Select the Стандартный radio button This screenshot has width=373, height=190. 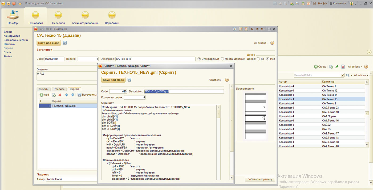point(199,59)
